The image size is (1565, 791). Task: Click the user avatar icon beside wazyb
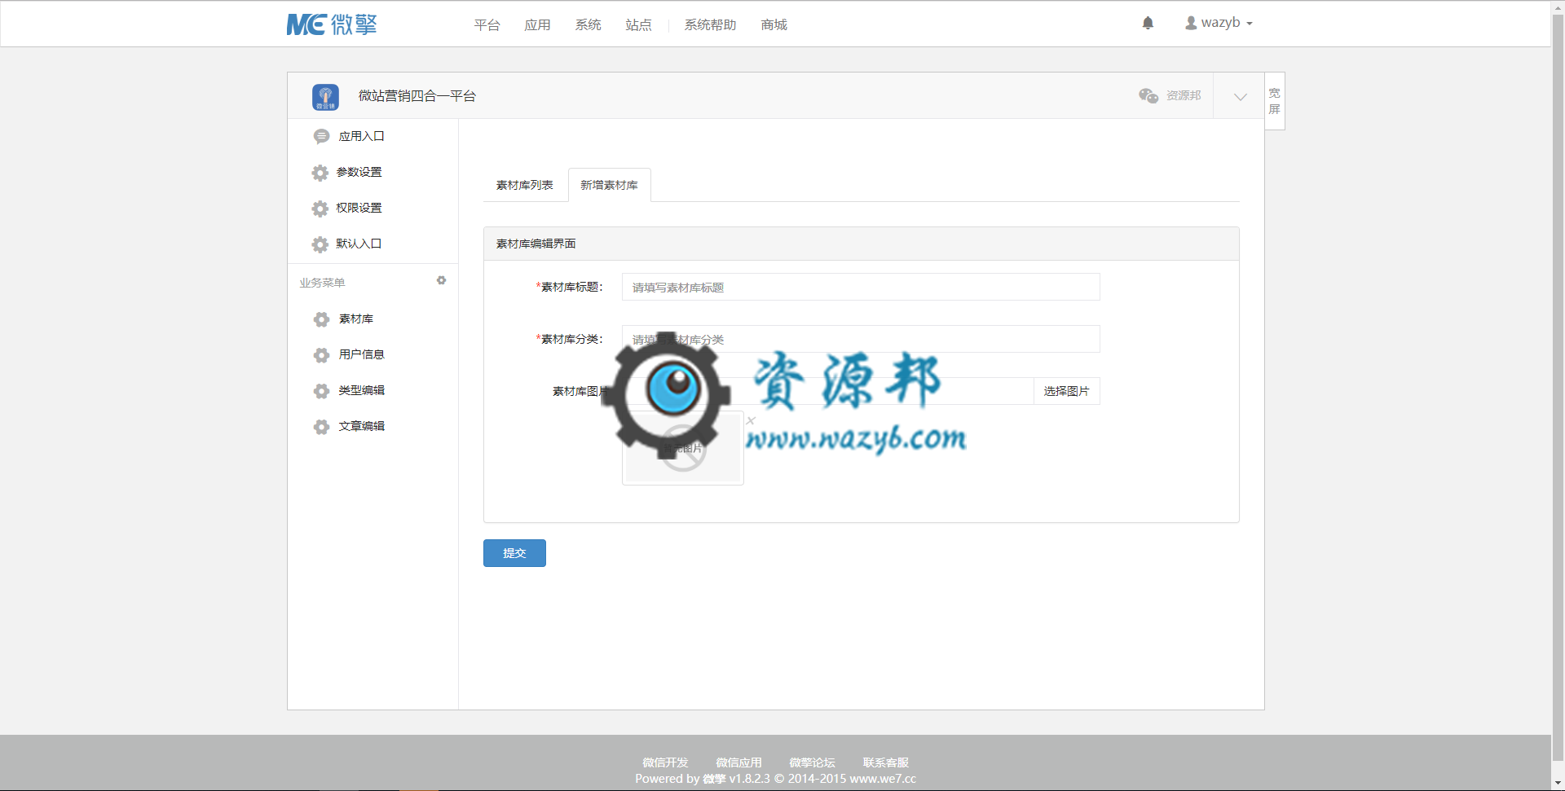(1191, 23)
